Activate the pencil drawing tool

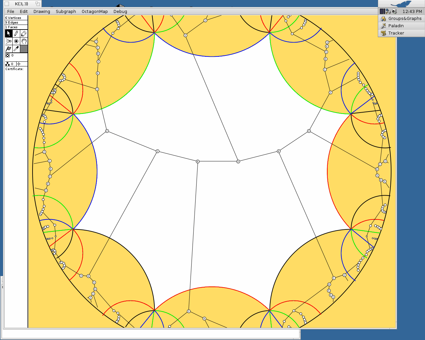(x=16, y=33)
